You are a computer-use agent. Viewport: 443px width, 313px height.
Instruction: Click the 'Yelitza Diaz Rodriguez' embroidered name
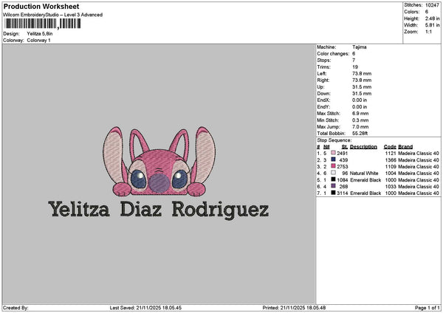coord(159,210)
